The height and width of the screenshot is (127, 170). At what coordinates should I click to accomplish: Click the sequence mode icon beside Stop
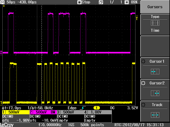pos(101,2)
